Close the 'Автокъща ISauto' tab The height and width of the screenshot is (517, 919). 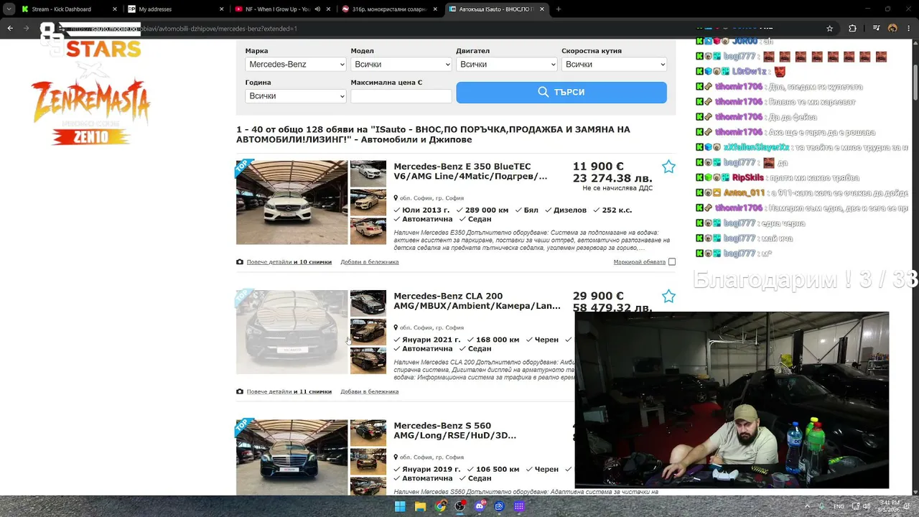(542, 9)
